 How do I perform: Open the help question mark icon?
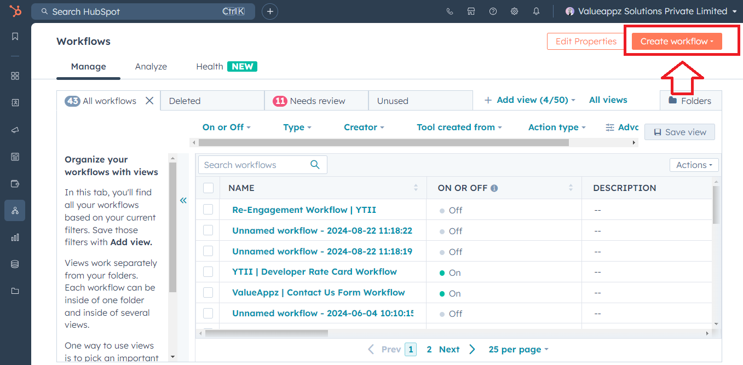point(493,11)
